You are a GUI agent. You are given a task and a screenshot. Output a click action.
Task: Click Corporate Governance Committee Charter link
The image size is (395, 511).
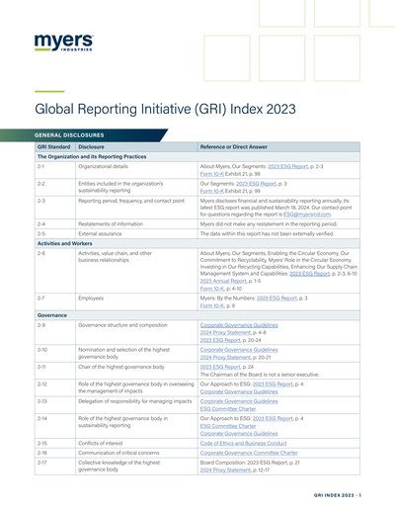coord(249,453)
